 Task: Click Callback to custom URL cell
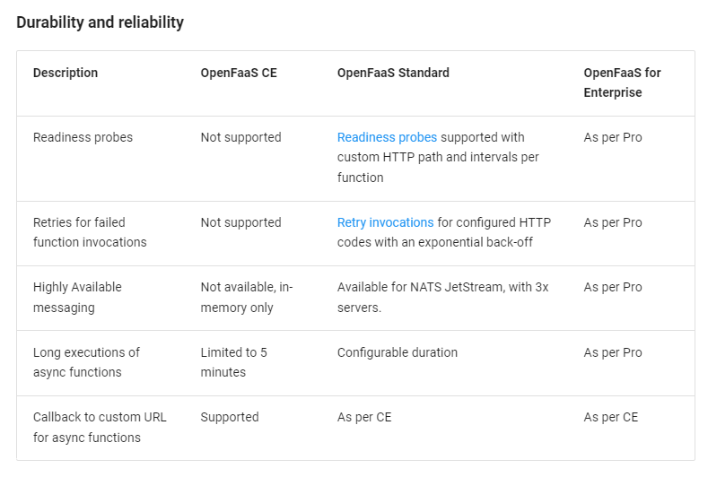pyautogui.click(x=100, y=428)
